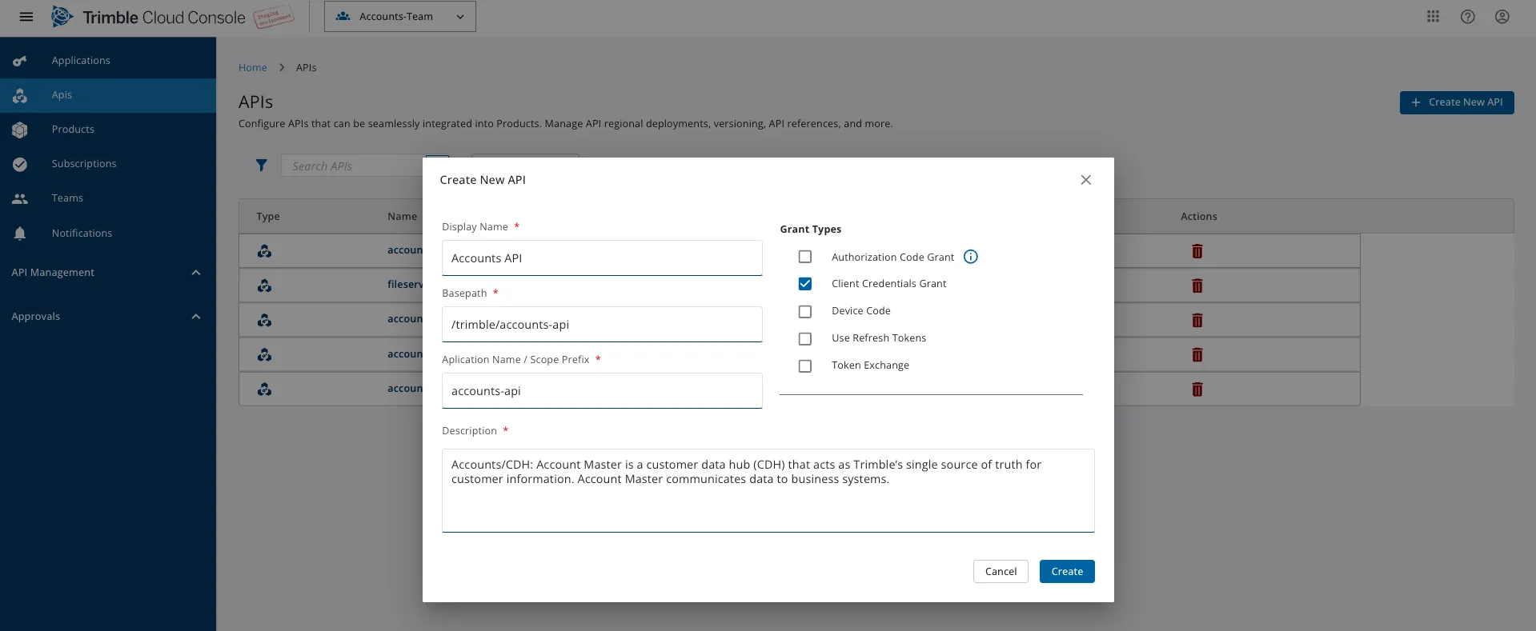Enable Authorization Code Grant checkbox
The height and width of the screenshot is (631, 1536).
tap(805, 257)
